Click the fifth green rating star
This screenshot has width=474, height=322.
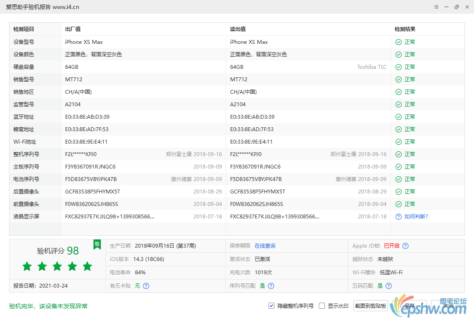pos(87,266)
